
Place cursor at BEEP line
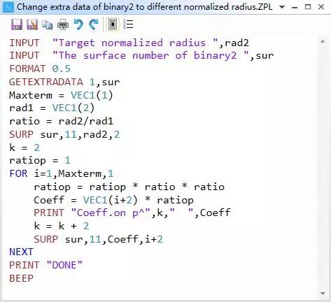click(21, 278)
